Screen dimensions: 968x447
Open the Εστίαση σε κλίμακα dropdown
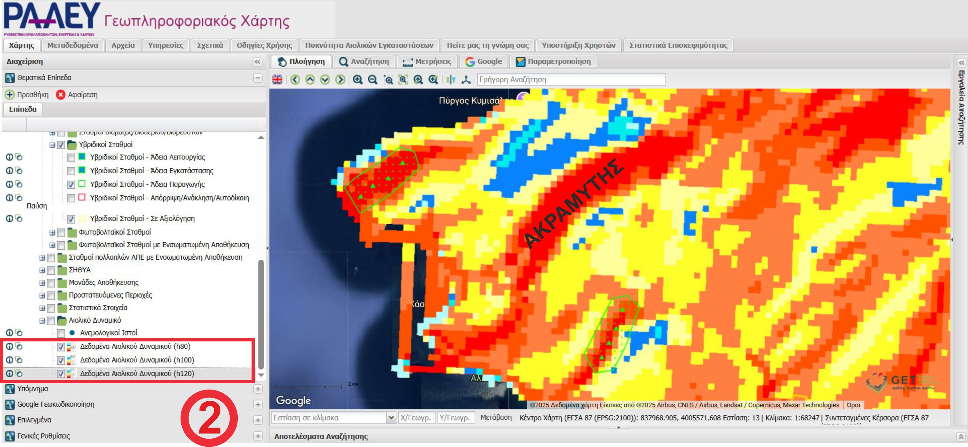(391, 418)
